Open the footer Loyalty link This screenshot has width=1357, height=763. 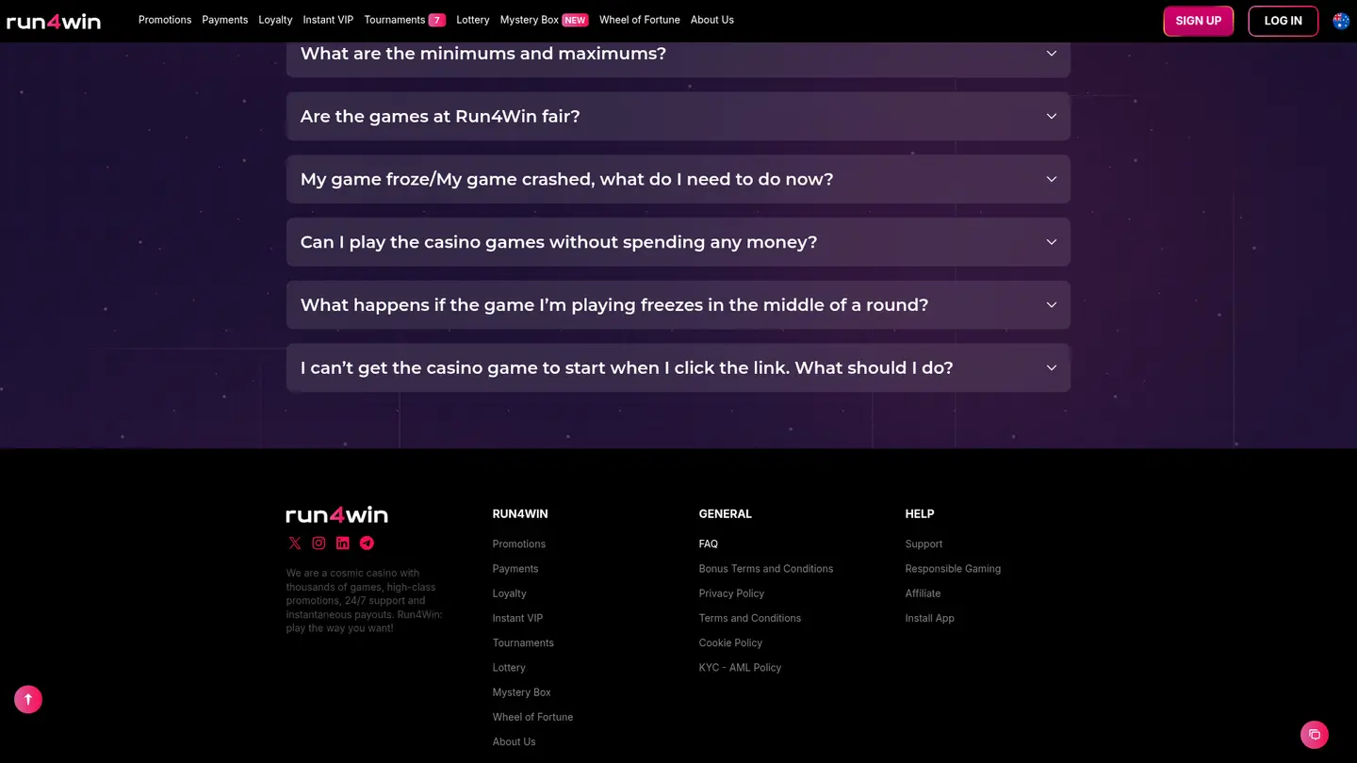pos(510,593)
